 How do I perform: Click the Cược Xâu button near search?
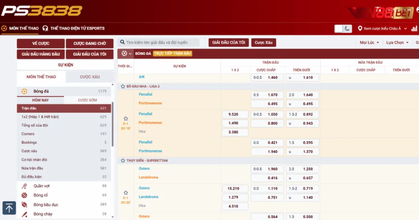[x=264, y=43]
